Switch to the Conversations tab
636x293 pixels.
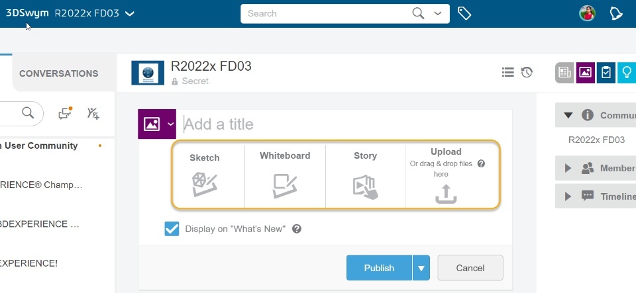[58, 73]
